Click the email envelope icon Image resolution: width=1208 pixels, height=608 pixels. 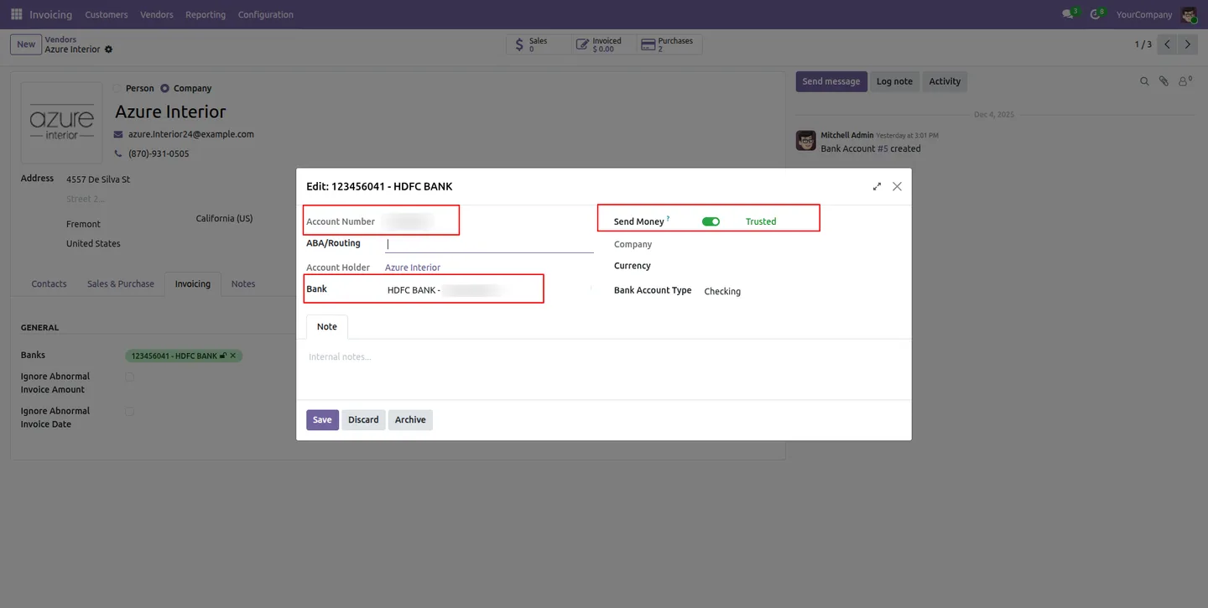(x=118, y=134)
